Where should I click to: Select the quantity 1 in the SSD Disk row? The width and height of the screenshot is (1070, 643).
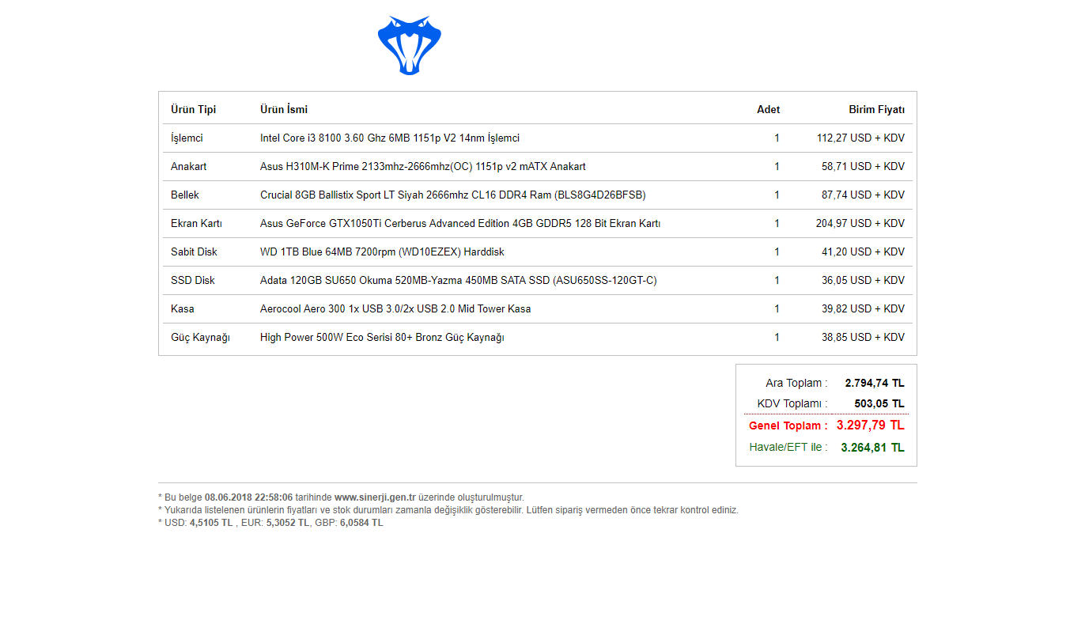[x=777, y=281]
